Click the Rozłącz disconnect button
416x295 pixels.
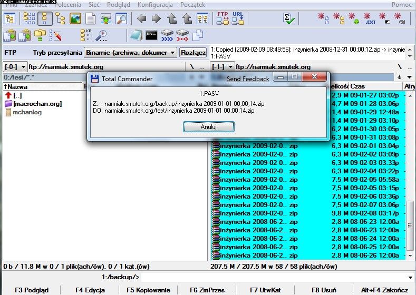193,53
